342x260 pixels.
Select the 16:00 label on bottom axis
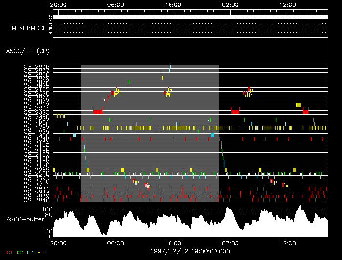click(x=172, y=242)
